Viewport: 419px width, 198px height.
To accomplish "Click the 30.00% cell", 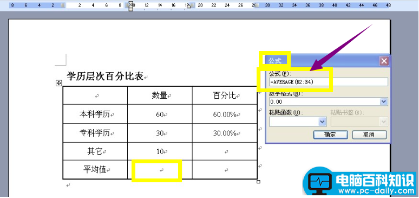I will tap(225, 133).
